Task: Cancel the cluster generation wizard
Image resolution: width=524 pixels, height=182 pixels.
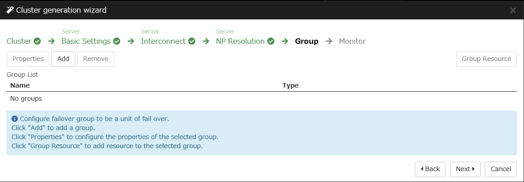Action: coord(501,169)
